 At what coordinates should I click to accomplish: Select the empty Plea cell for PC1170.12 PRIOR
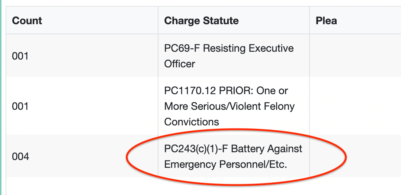tap(355, 106)
